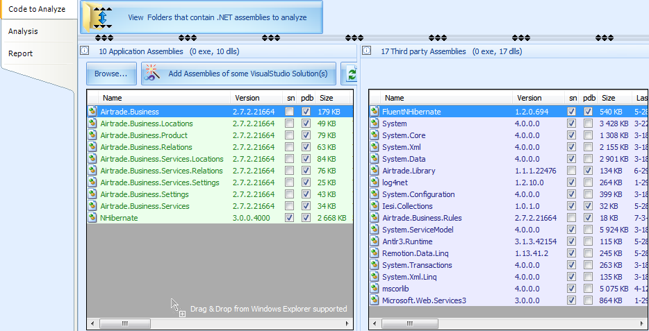This screenshot has width=649, height=331.
Task: Click the System.ServiceModel assembly icon
Action: (x=375, y=230)
